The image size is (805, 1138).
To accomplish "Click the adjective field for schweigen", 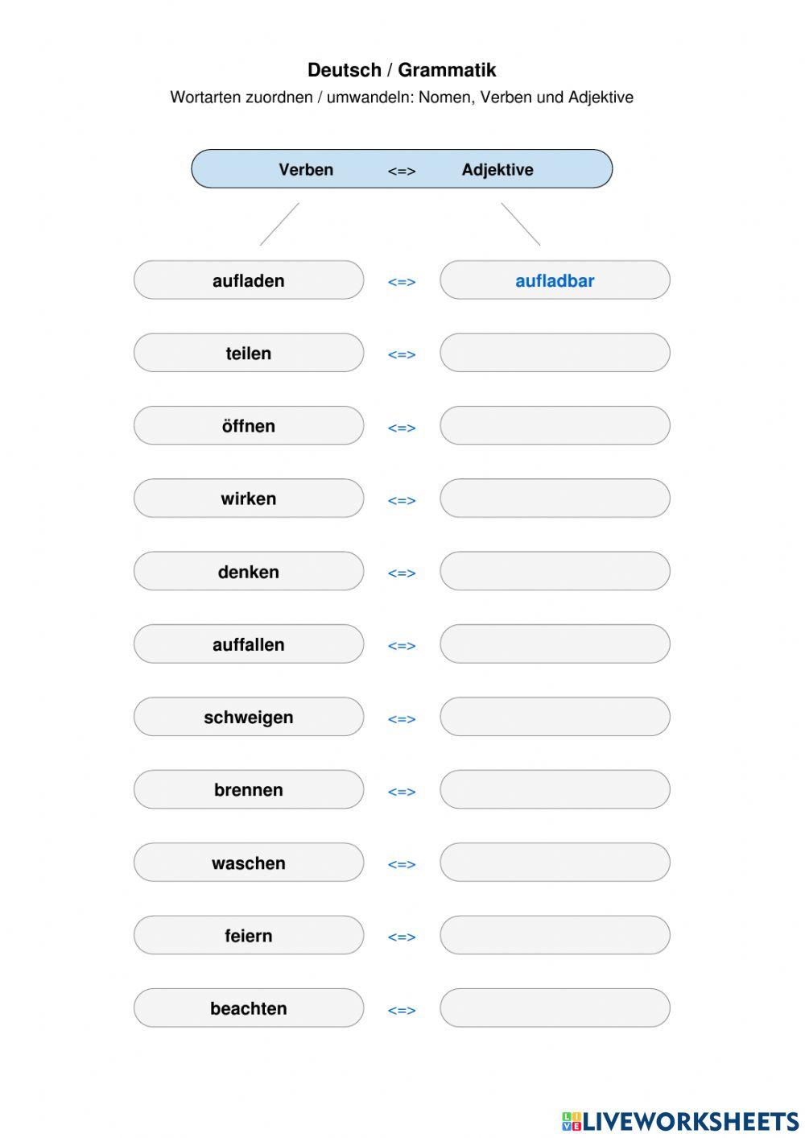I will (555, 717).
